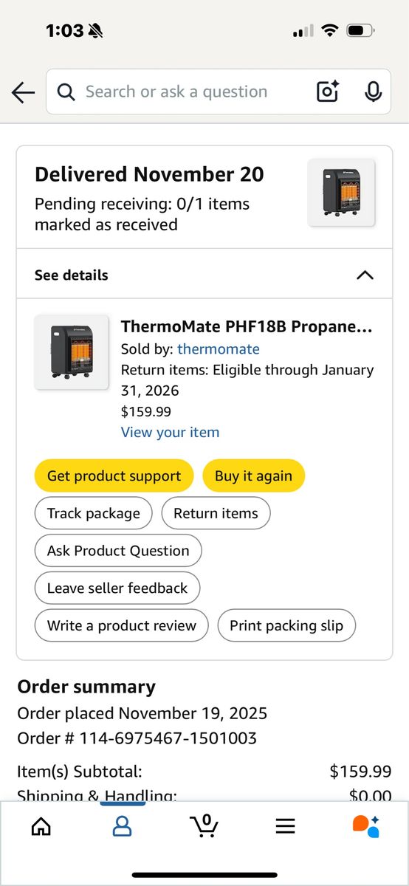Open Ask Product Question
409x886 pixels.
[x=118, y=551]
